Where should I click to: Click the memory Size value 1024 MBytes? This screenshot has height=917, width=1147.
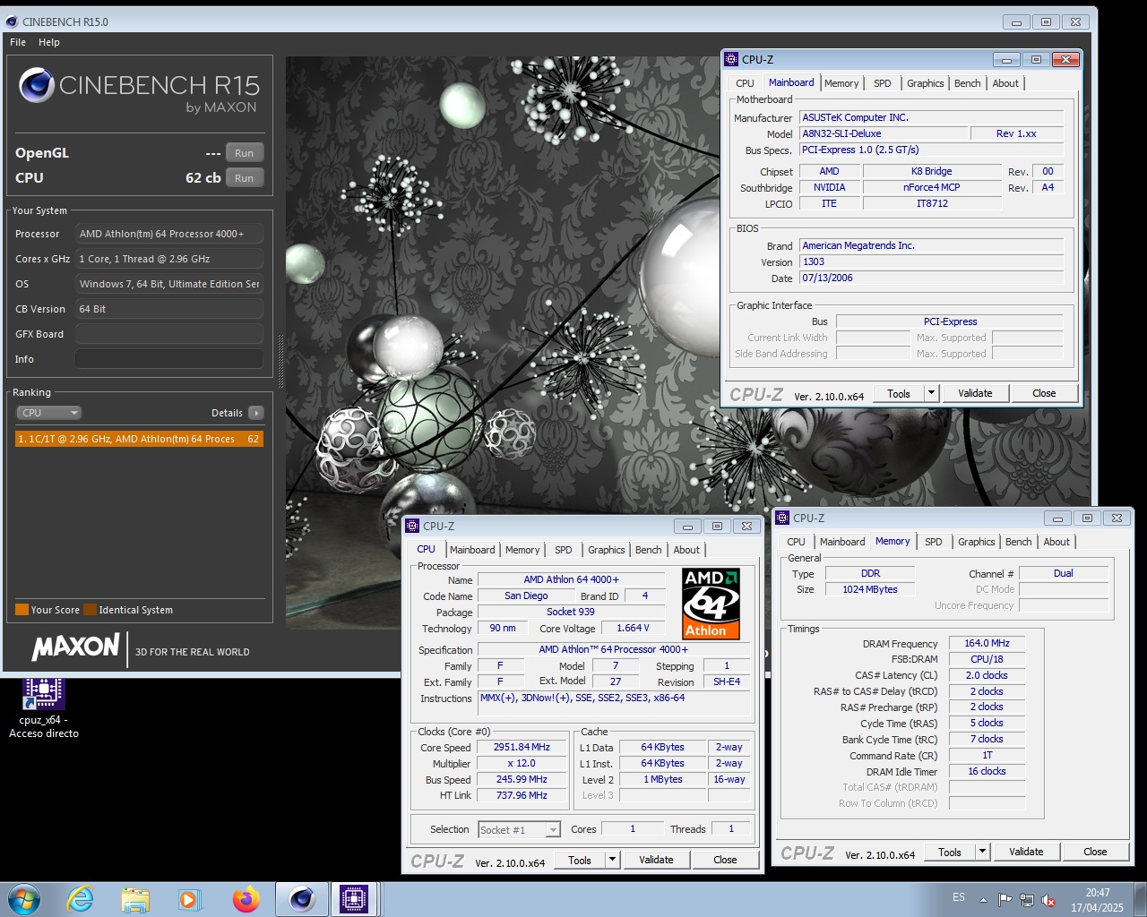[869, 589]
